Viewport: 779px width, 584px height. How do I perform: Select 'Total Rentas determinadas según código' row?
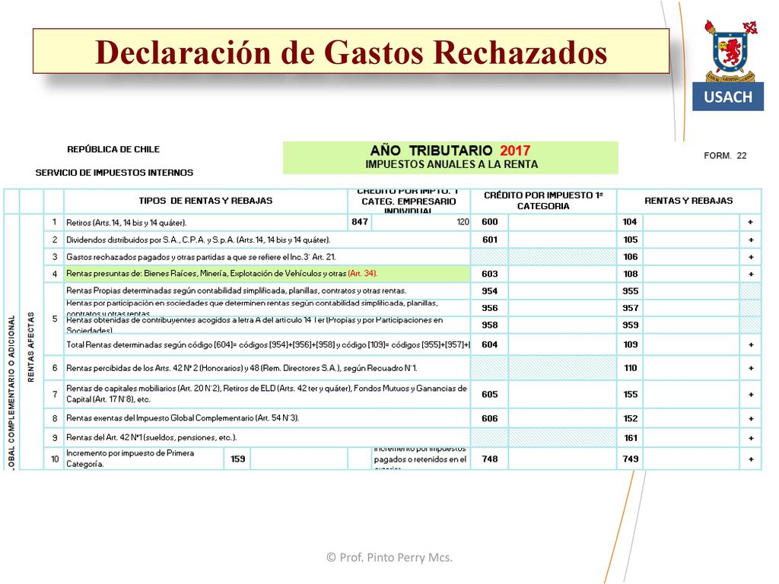(x=269, y=344)
